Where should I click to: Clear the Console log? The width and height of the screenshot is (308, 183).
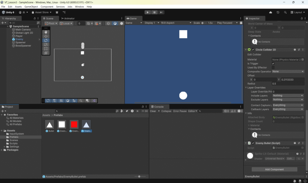(x=153, y=111)
